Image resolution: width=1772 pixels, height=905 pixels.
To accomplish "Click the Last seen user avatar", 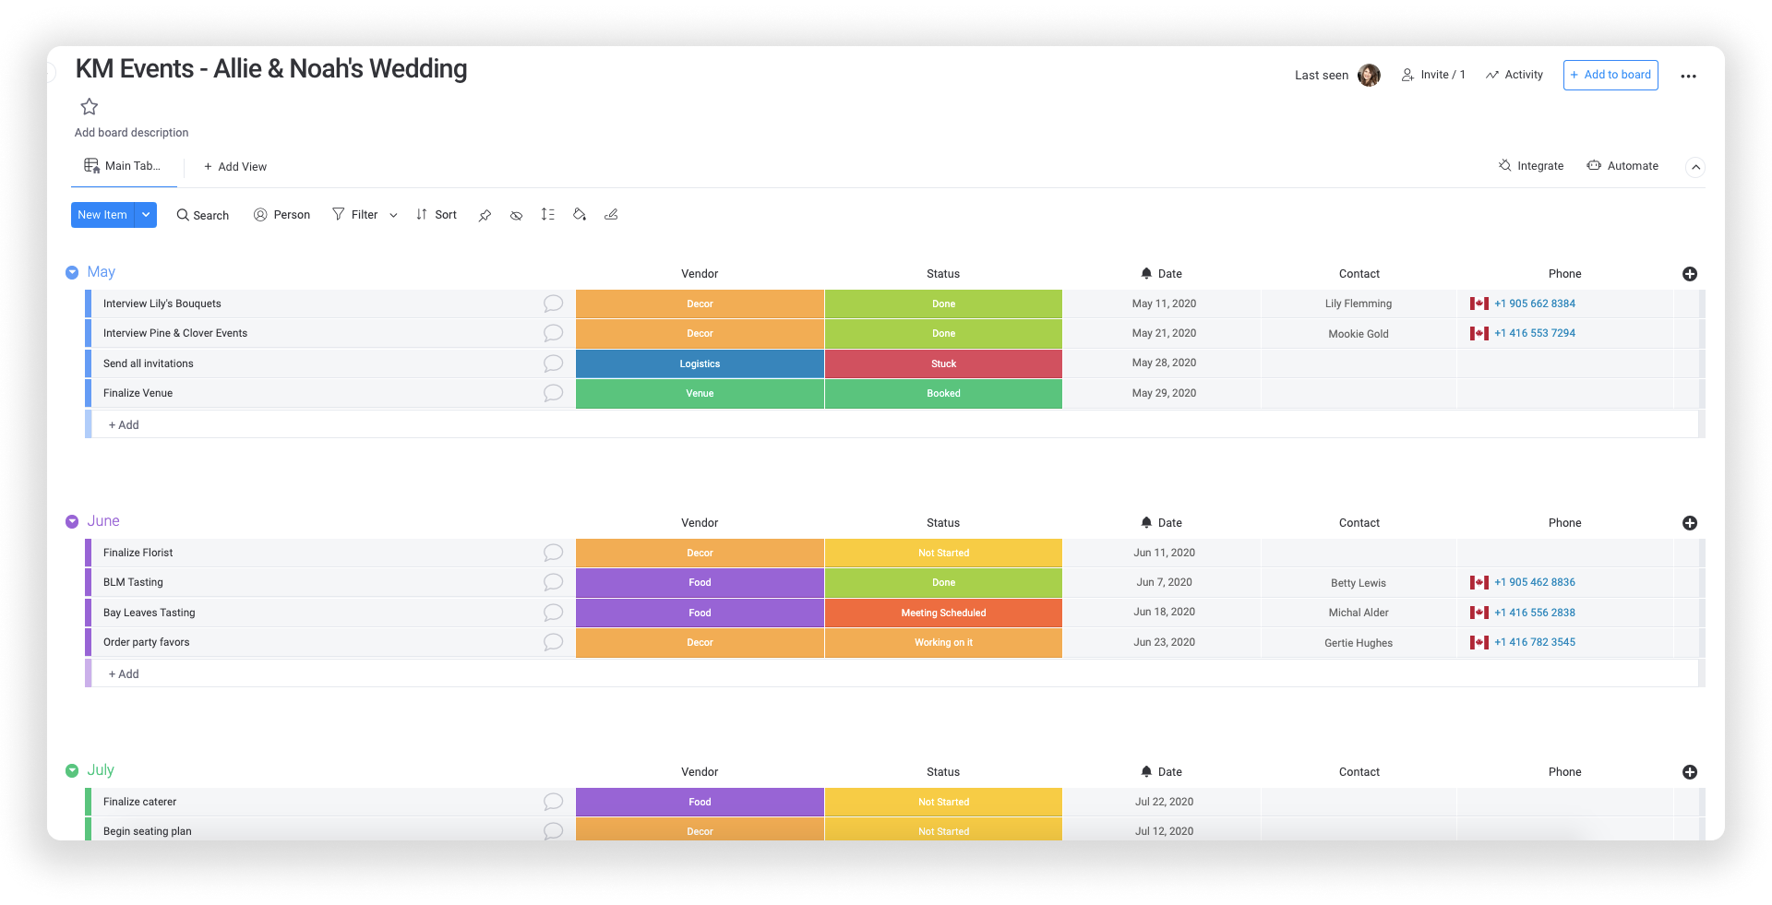I will coord(1369,75).
